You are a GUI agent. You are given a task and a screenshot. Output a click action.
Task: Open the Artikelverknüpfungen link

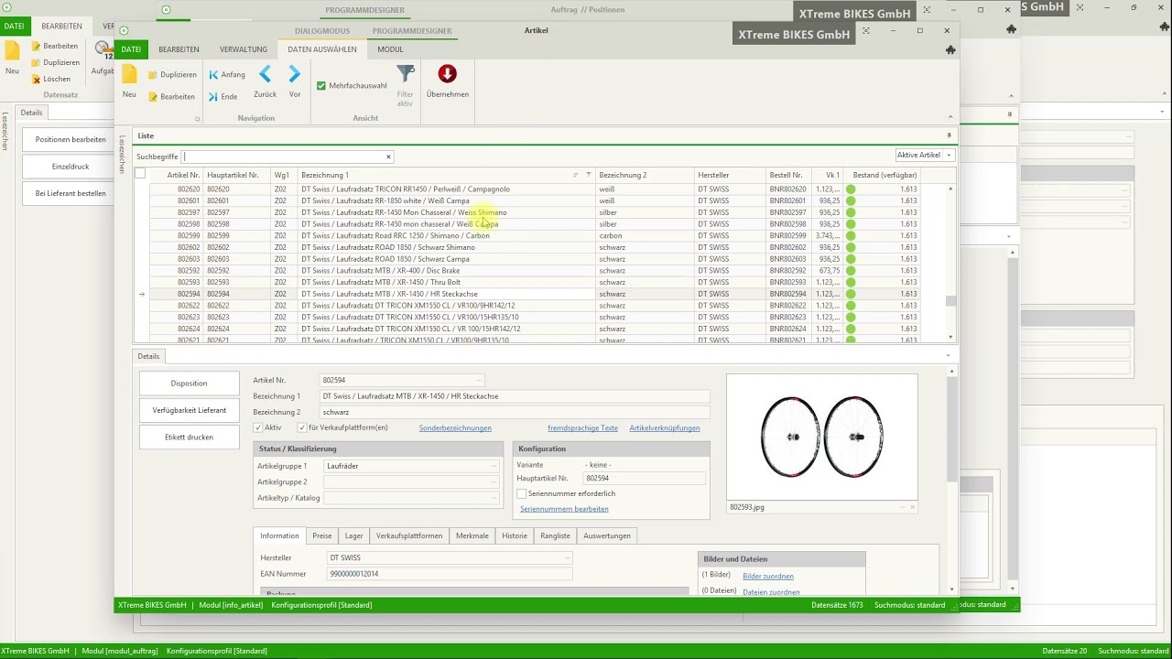[665, 427]
